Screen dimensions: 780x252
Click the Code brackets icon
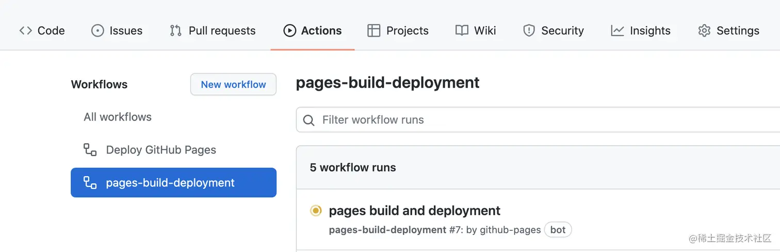(x=26, y=30)
